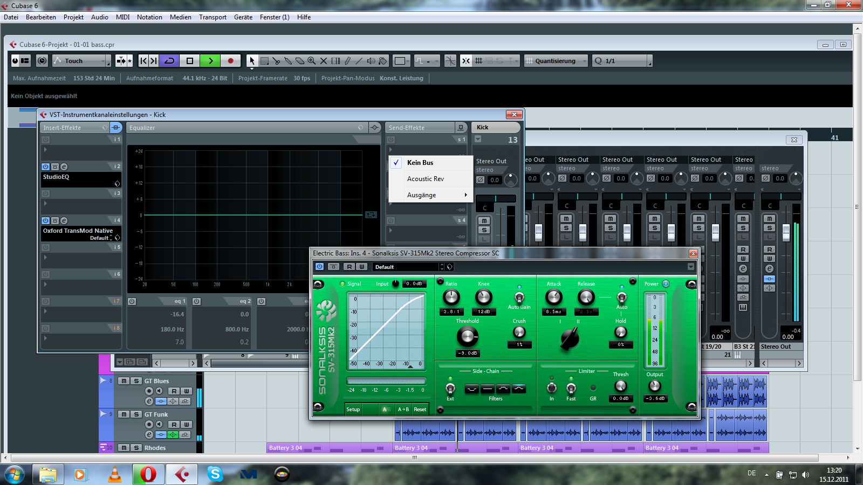
Task: Bypass the StudioEQ insert power button
Action: coord(46,167)
